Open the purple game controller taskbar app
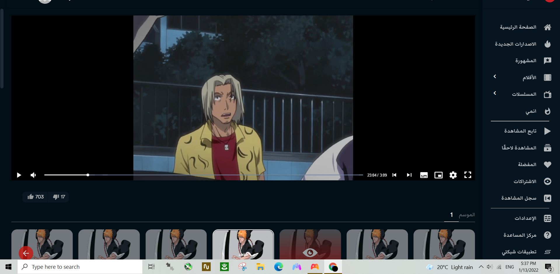This screenshot has width=560, height=274. click(x=296, y=267)
